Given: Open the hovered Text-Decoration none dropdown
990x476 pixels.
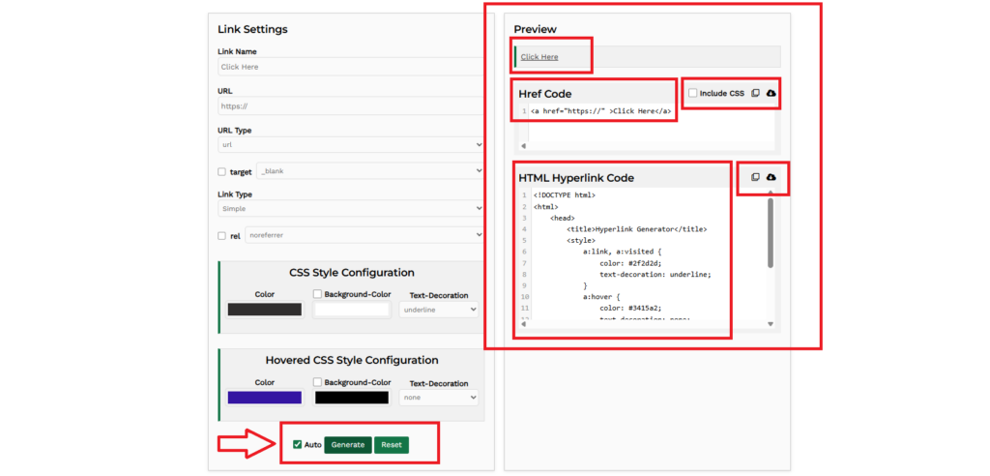Looking at the screenshot, I should tap(439, 398).
